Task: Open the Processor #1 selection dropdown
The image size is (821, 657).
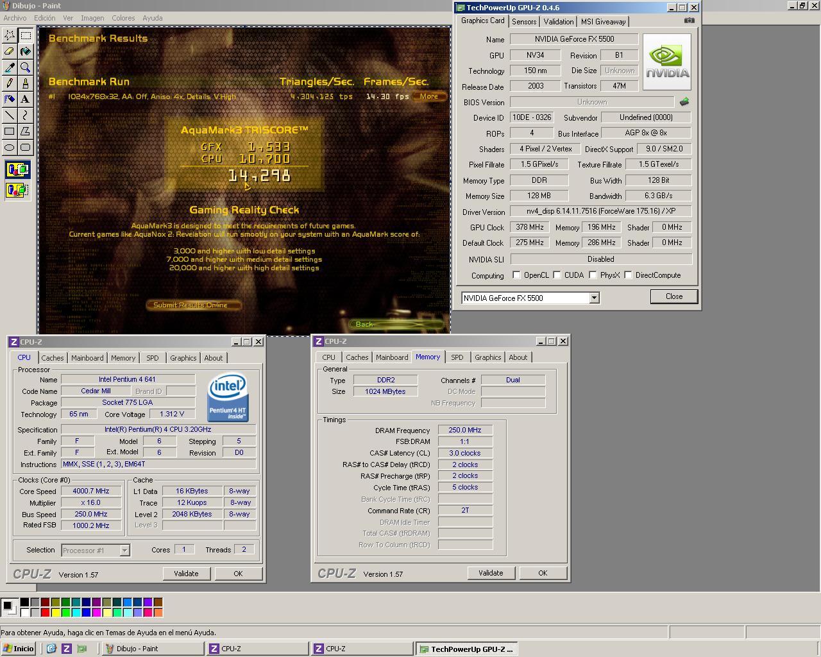Action: [x=124, y=550]
